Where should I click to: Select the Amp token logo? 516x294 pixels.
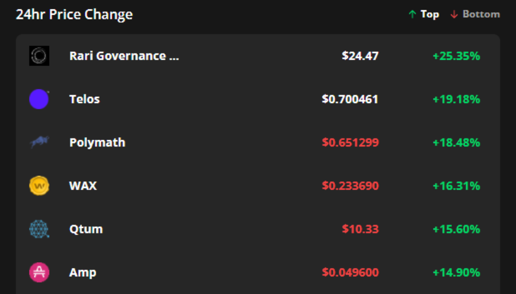click(39, 272)
